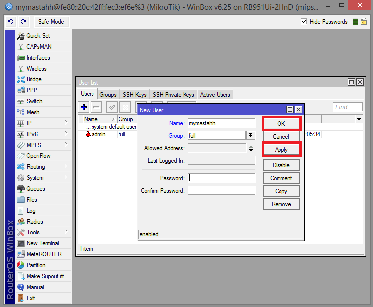The width and height of the screenshot is (373, 307).
Task: Click the green status indicator at top right
Action: pos(356,22)
